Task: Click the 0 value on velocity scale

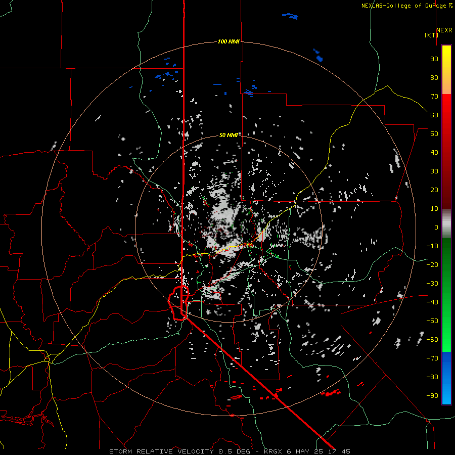Action: point(436,227)
